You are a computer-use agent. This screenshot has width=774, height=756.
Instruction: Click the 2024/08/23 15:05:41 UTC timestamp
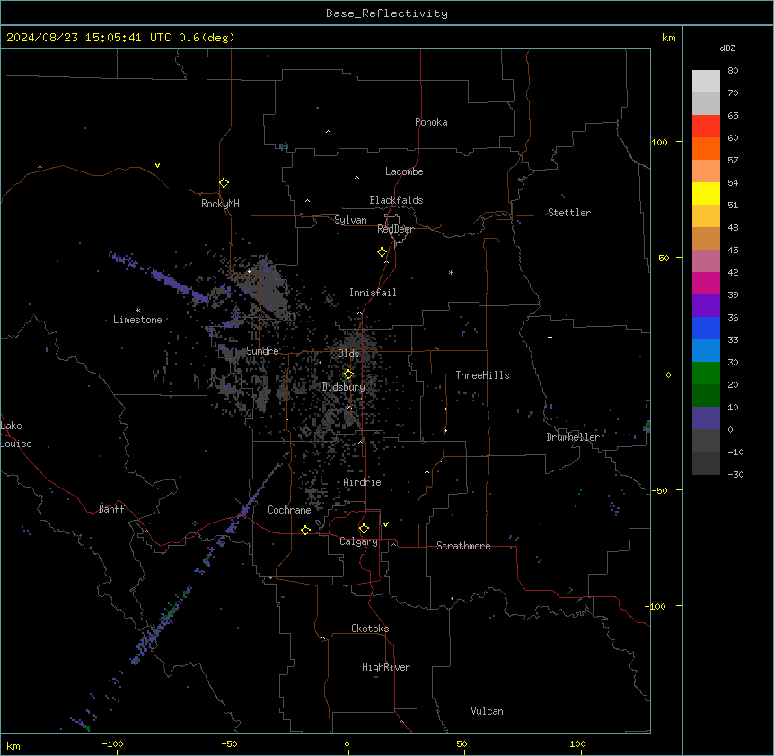pyautogui.click(x=89, y=38)
